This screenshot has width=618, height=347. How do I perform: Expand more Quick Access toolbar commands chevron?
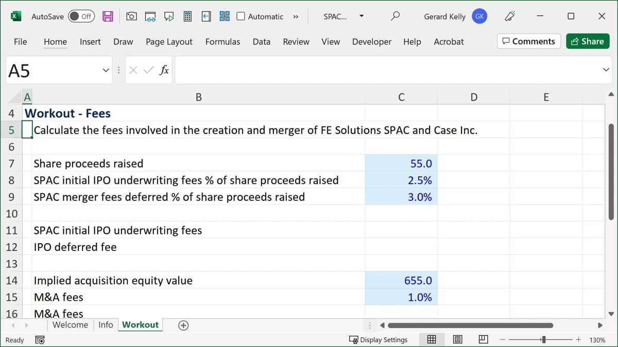(296, 16)
